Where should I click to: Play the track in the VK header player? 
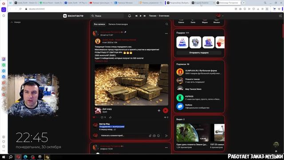coord(141,16)
